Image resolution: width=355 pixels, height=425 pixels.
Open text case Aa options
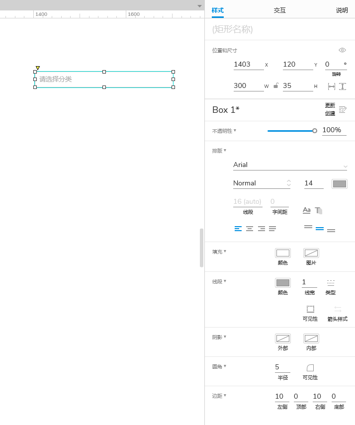click(x=306, y=210)
